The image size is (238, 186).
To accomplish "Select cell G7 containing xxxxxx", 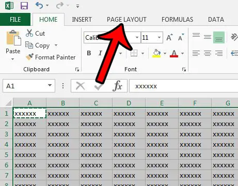I will coord(225,175).
